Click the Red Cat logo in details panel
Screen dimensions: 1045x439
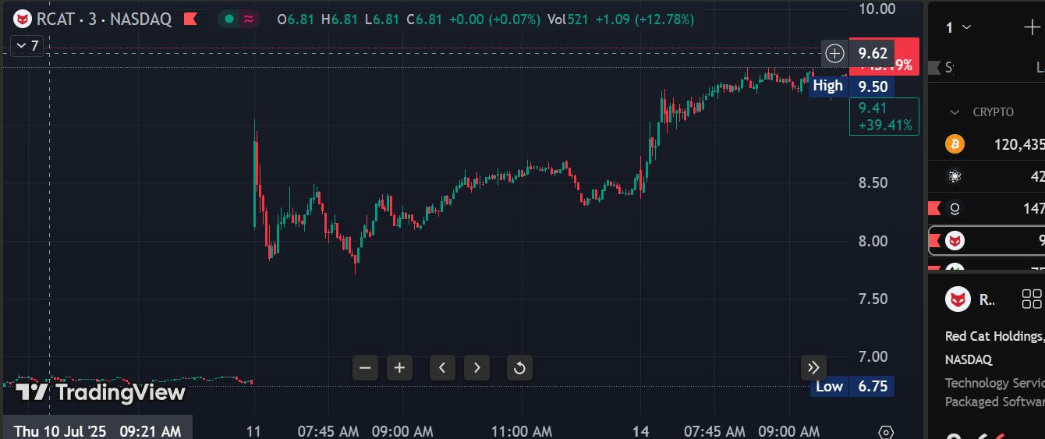[x=958, y=299]
